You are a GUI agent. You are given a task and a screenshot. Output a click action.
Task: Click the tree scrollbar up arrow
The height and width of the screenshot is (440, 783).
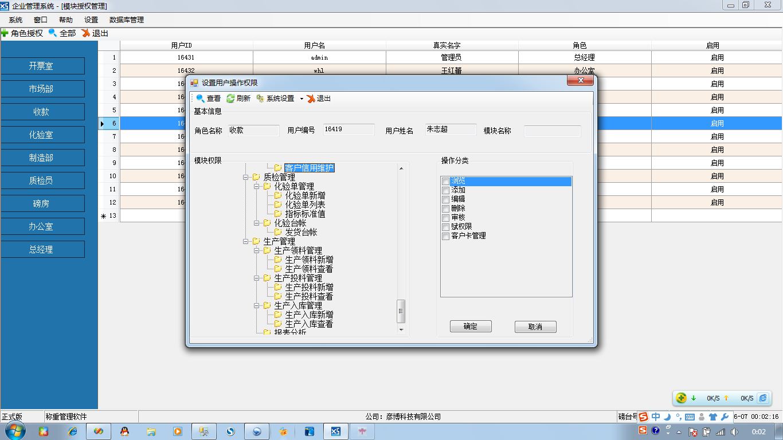coord(401,168)
